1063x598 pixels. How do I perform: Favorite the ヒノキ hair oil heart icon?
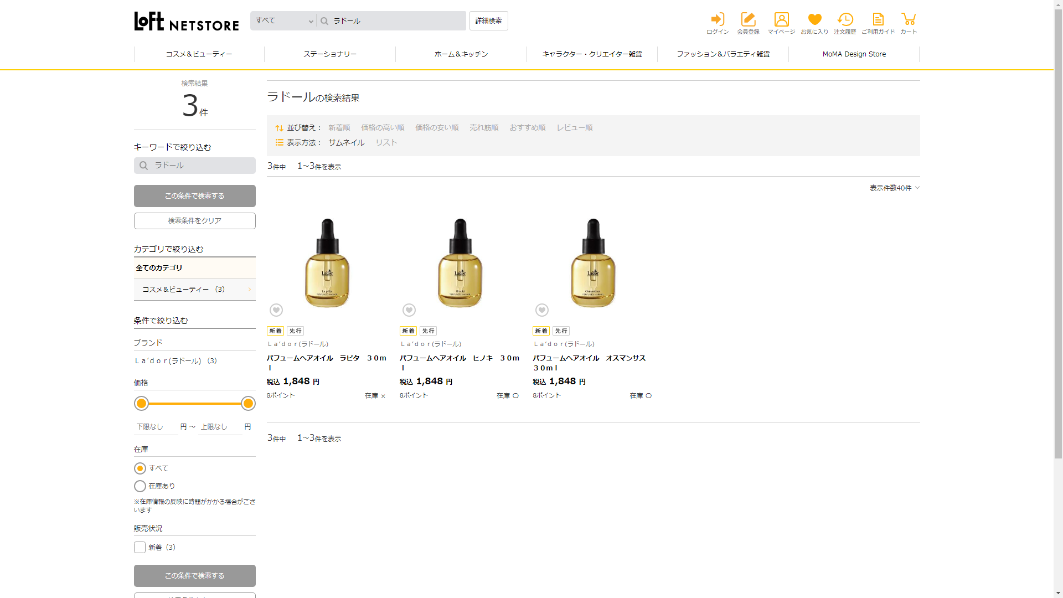pos(409,310)
